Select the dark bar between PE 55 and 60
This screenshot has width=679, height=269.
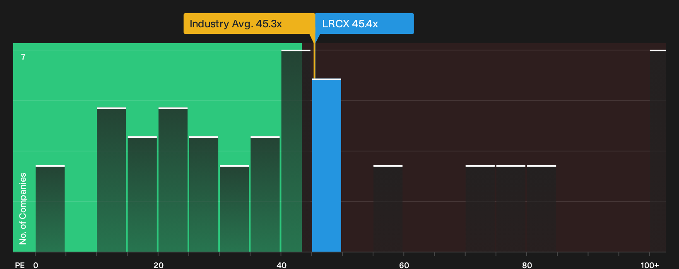pyautogui.click(x=388, y=209)
